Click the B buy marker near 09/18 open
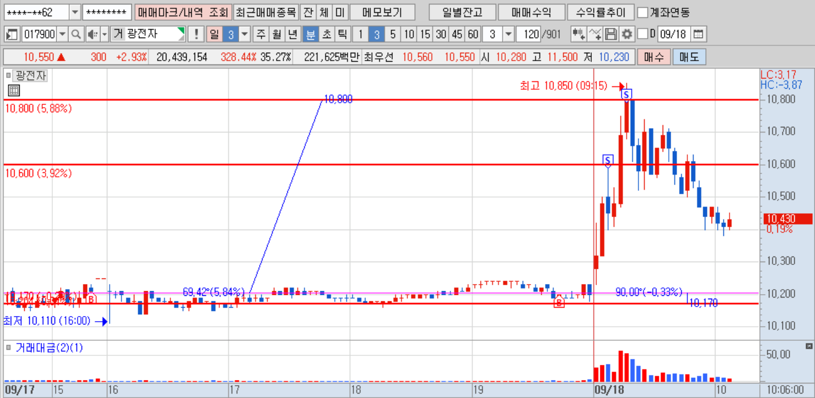 [x=559, y=303]
